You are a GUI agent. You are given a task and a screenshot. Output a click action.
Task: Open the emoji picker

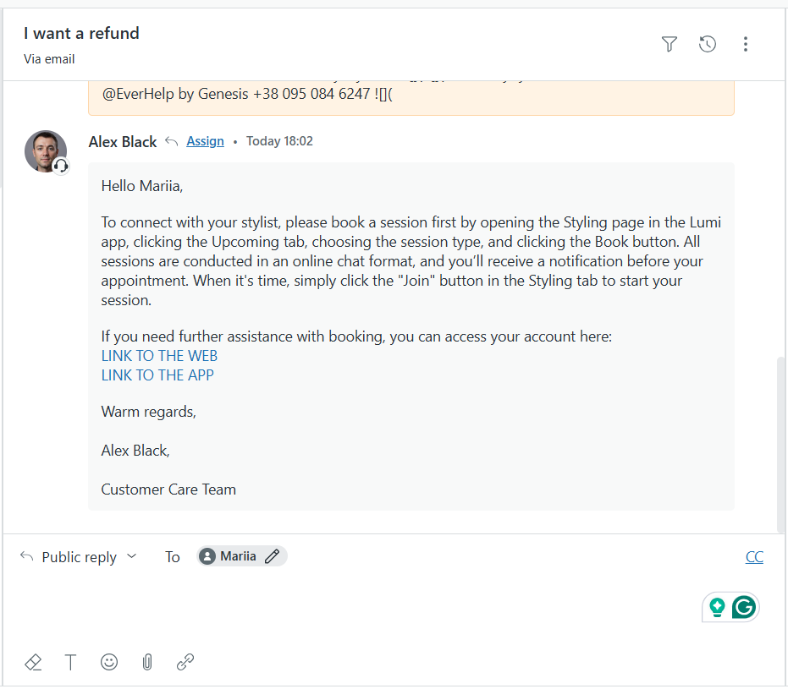tap(109, 662)
